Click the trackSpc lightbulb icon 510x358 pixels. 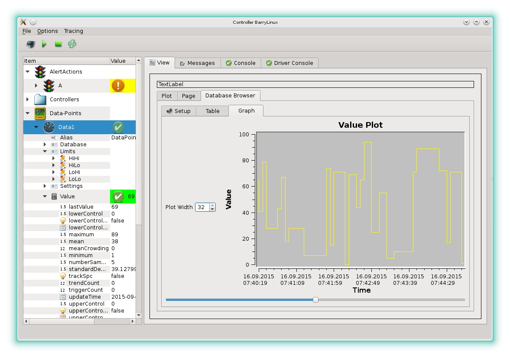63,276
